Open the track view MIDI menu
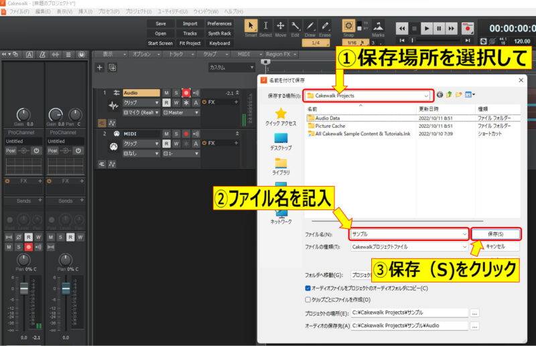Image resolution: width=536 pixels, height=346 pixels. (249, 54)
